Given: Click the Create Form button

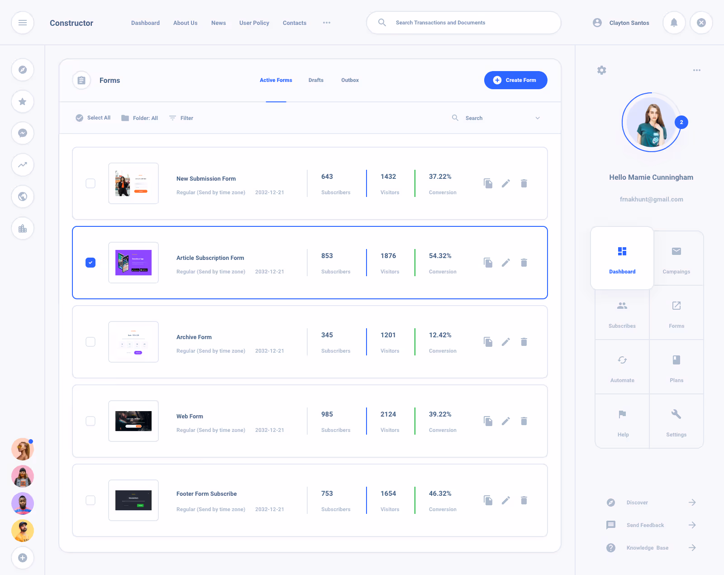Looking at the screenshot, I should (x=515, y=80).
